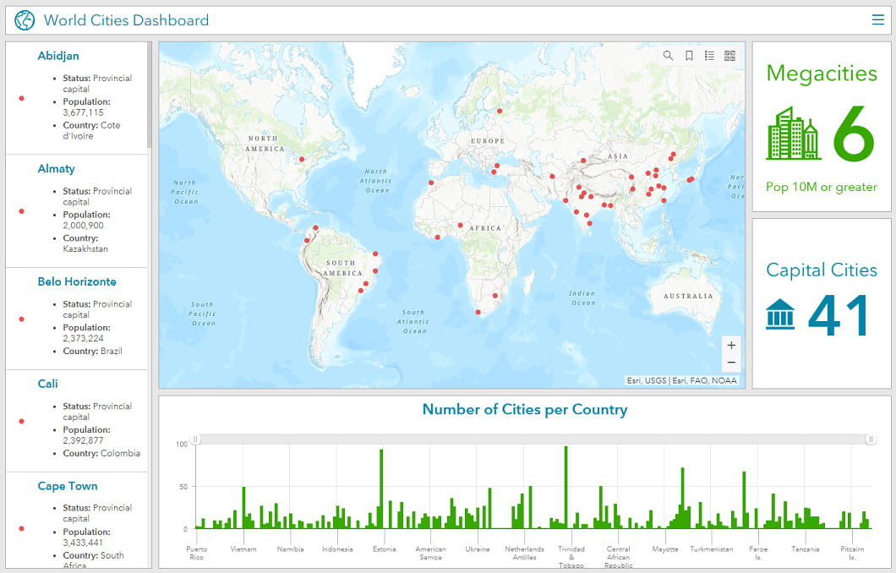The height and width of the screenshot is (573, 896).
Task: Click the Vietnam axis label
Action: pos(243,549)
